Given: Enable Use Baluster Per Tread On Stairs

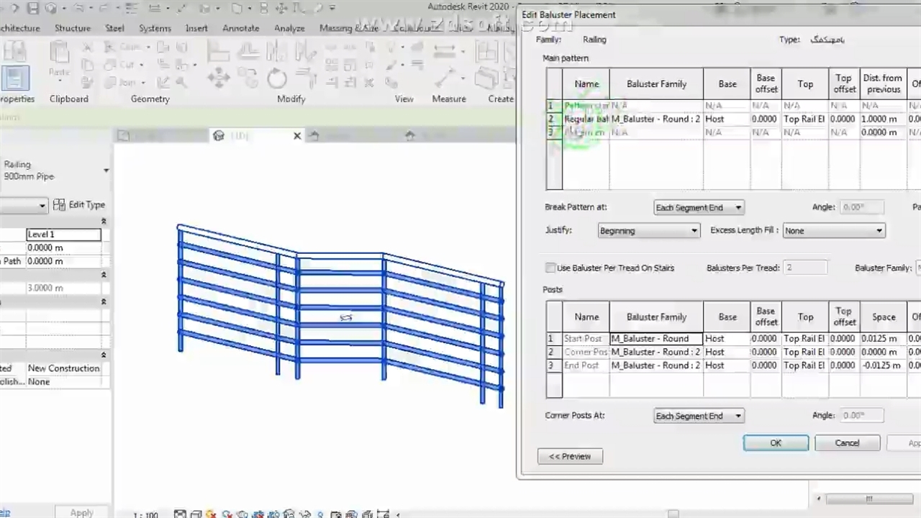Looking at the screenshot, I should point(550,268).
